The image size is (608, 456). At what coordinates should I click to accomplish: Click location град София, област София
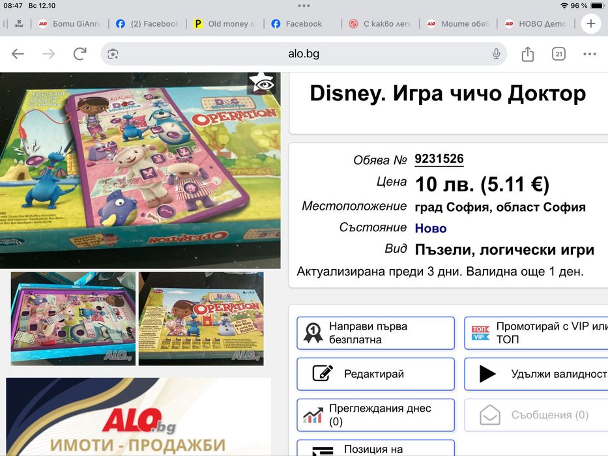(500, 207)
